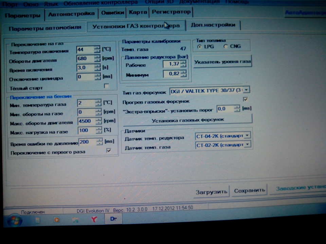The image size is (326, 244).
Task: Activate the Dr DGI program icon in taskbar
Action: point(113,220)
